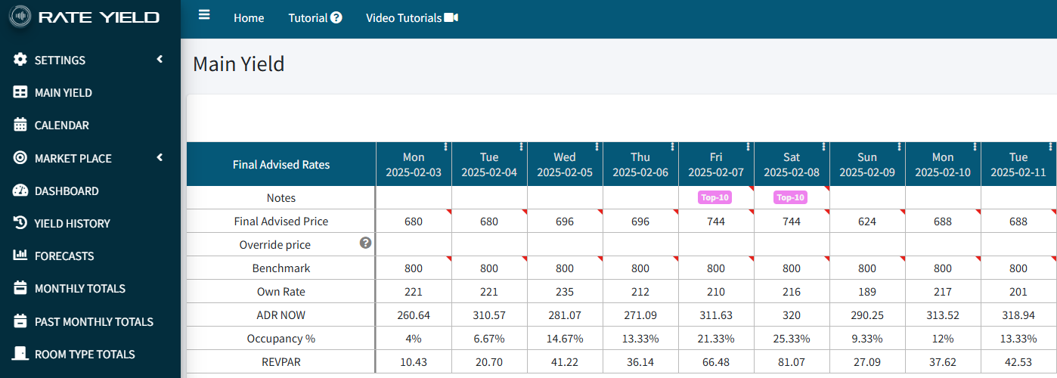The height and width of the screenshot is (378, 1057).
Task: Open the Tutorial help link
Action: click(x=315, y=18)
